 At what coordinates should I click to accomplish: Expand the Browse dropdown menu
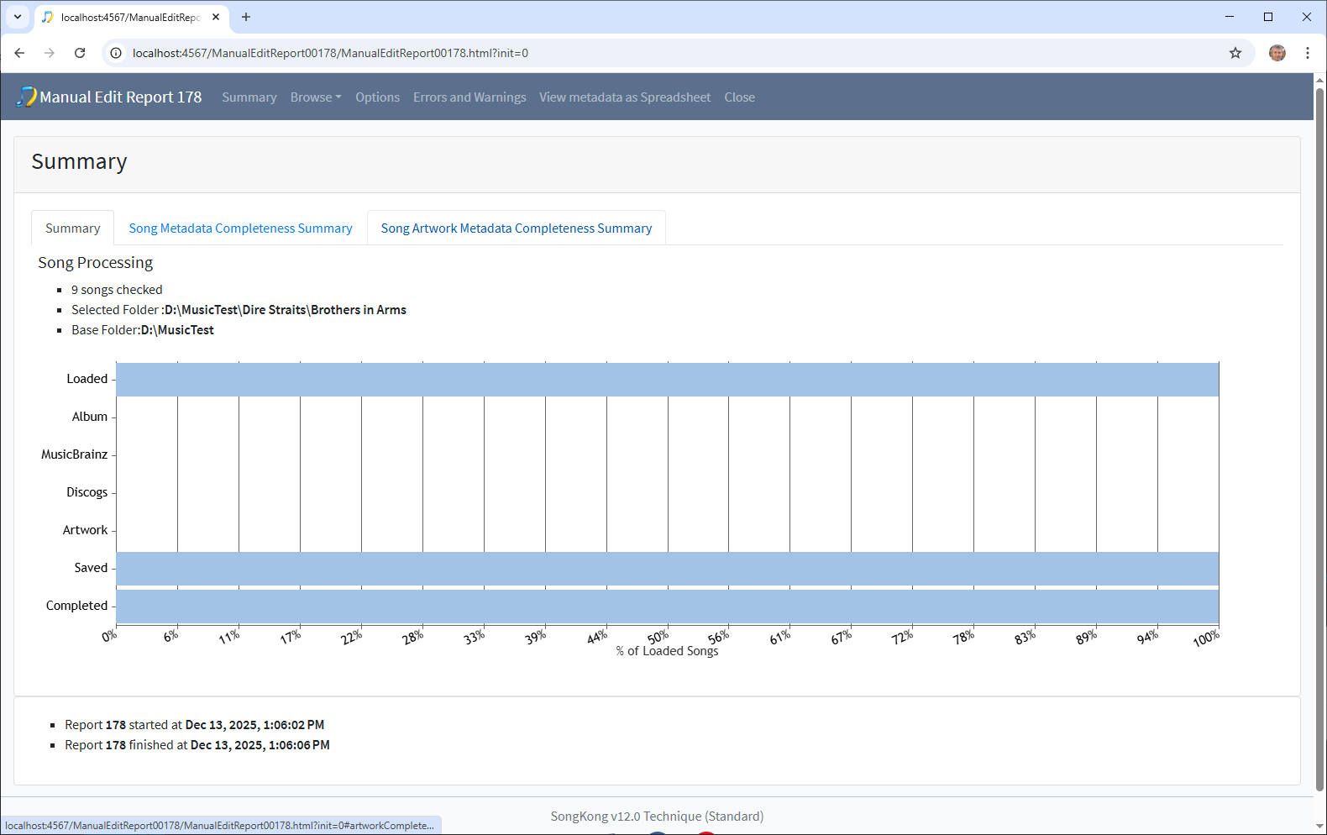(x=315, y=97)
